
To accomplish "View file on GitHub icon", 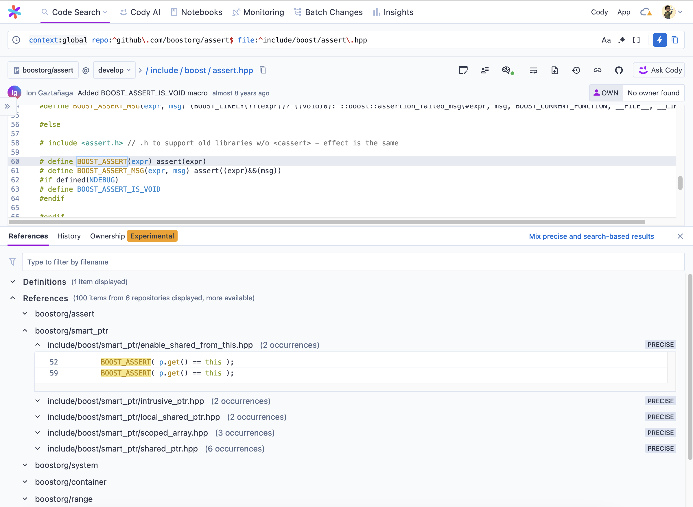I will 619,70.
